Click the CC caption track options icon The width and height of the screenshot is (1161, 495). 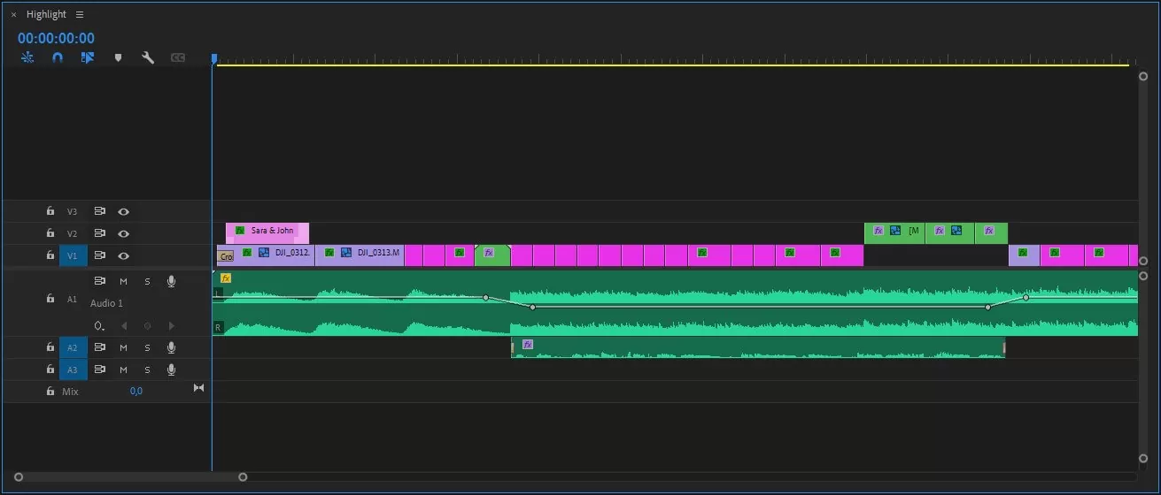pyautogui.click(x=178, y=57)
